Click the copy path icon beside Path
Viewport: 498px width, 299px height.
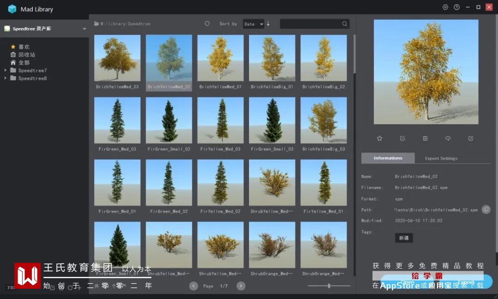click(x=486, y=209)
